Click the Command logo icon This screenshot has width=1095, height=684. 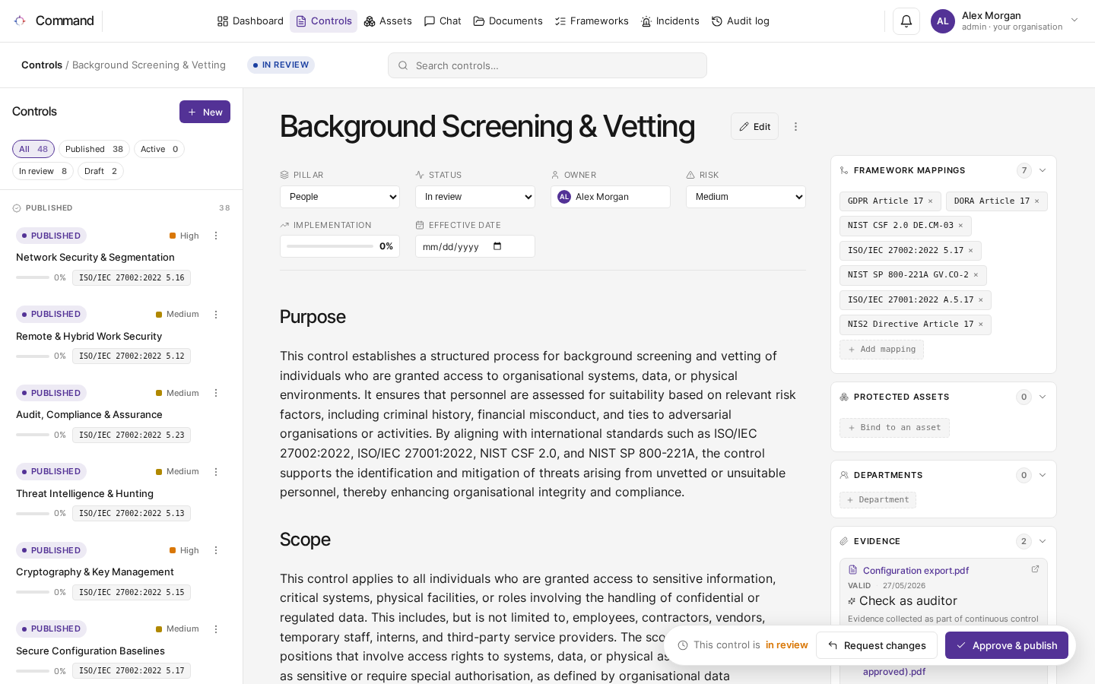click(20, 21)
